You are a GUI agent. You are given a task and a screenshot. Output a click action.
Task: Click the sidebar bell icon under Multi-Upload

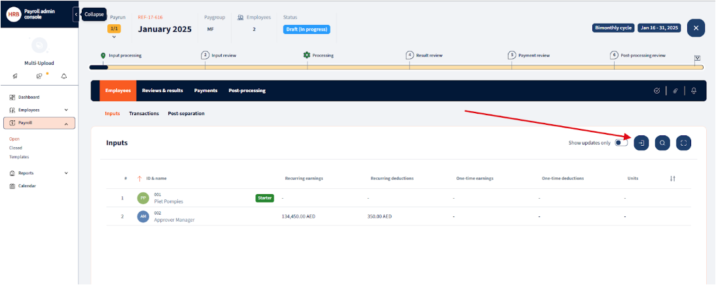(64, 76)
